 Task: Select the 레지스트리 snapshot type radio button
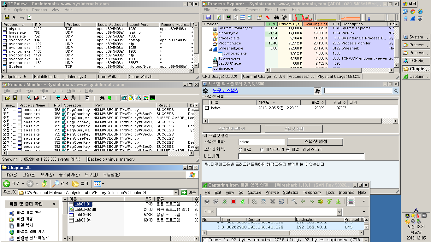[x=262, y=150]
